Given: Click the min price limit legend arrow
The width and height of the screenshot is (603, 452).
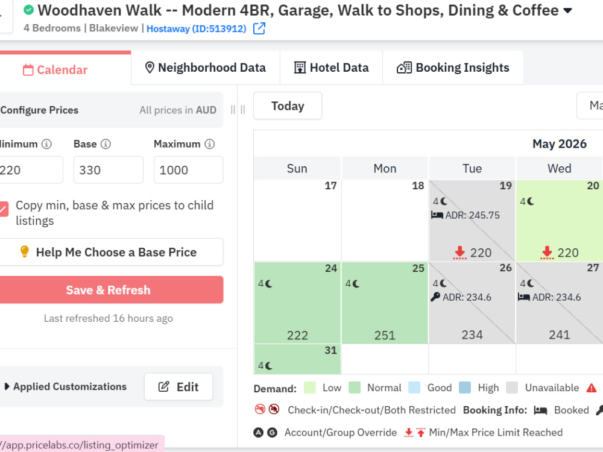Looking at the screenshot, I should click(x=409, y=433).
